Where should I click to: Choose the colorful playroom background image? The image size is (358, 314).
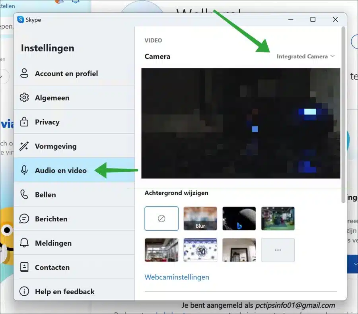pyautogui.click(x=278, y=218)
